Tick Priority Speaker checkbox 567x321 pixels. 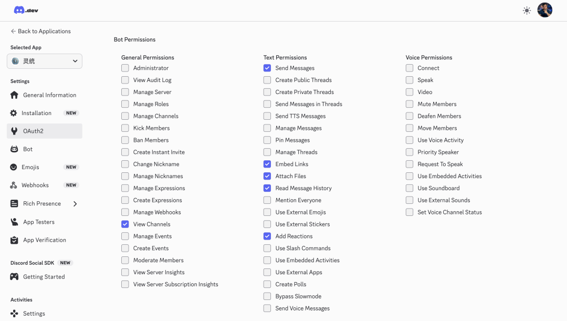pyautogui.click(x=409, y=152)
